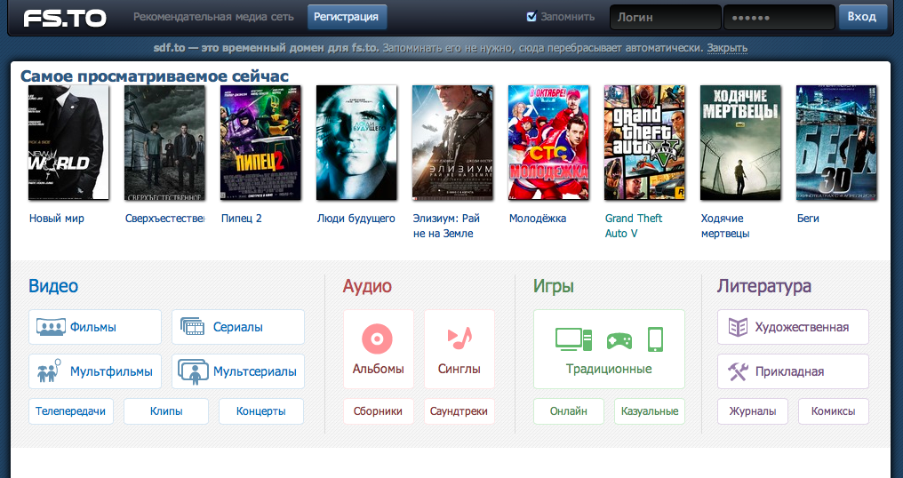903x478 pixels.
Task: Open the Видео section heading
Action: (x=53, y=286)
